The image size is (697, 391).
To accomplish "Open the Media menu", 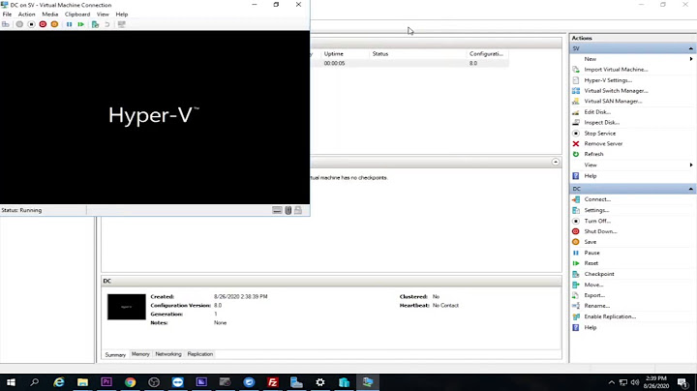I will [x=49, y=15].
